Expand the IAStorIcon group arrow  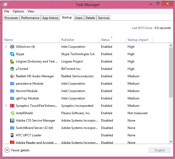(x=6, y=47)
